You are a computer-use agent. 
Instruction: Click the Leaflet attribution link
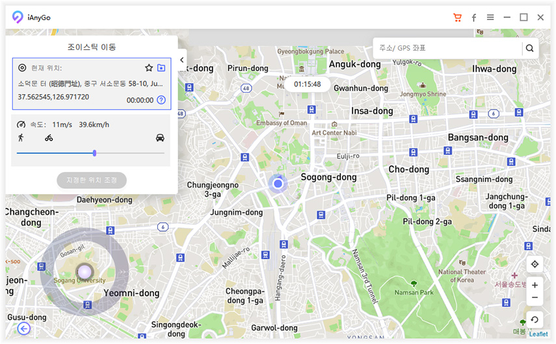click(x=538, y=334)
